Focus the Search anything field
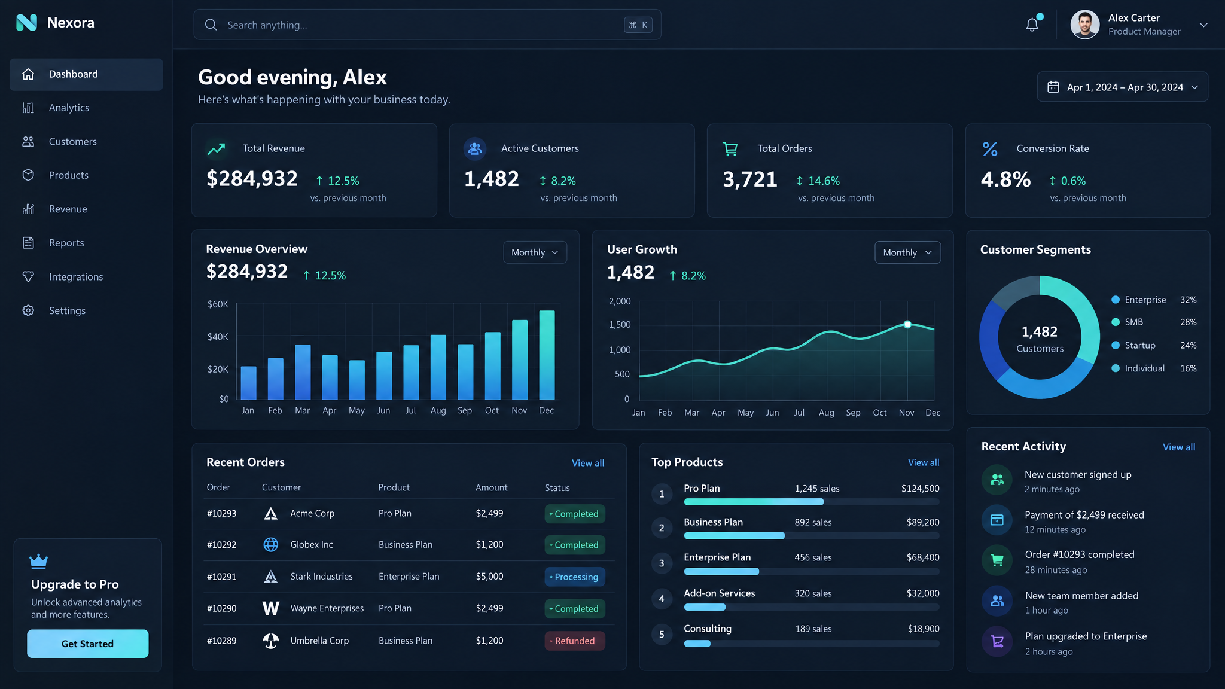The height and width of the screenshot is (689, 1225). click(427, 25)
